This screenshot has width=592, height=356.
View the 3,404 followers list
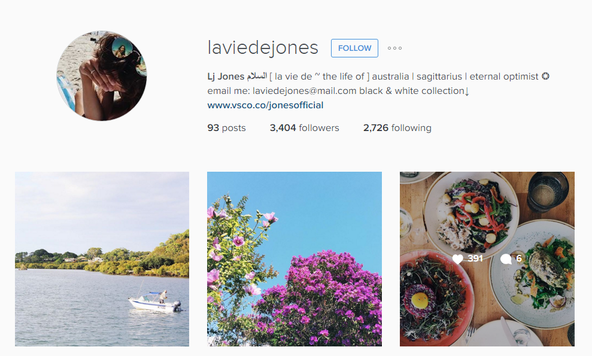(x=304, y=127)
